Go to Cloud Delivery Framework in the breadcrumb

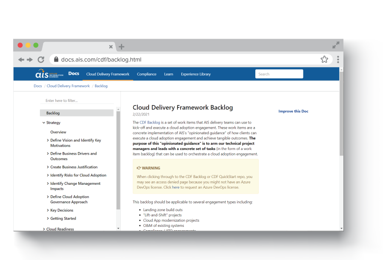click(68, 86)
